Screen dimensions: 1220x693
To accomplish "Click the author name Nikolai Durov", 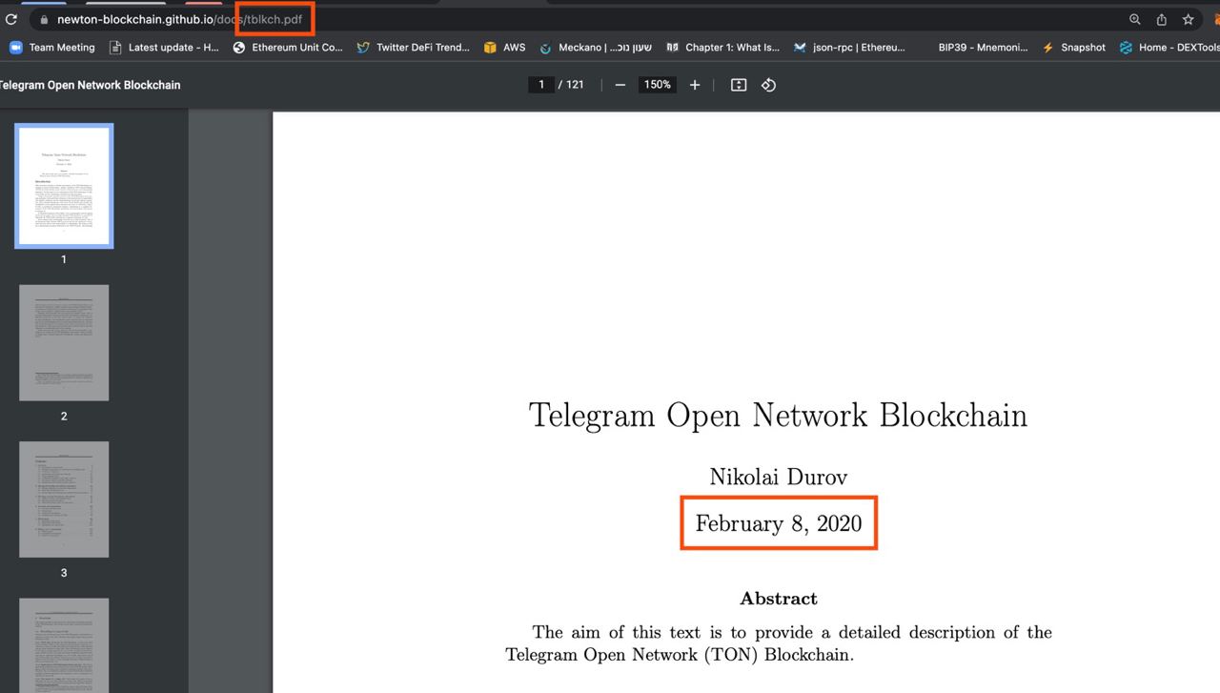I will click(x=778, y=477).
